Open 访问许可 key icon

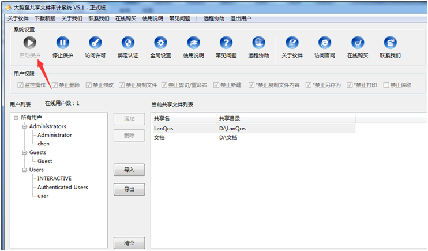95,43
